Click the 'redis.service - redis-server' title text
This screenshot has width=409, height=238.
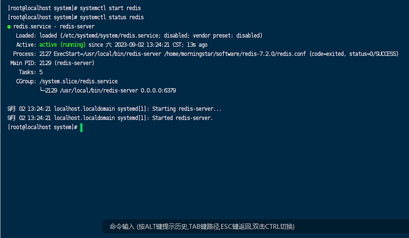[54, 26]
